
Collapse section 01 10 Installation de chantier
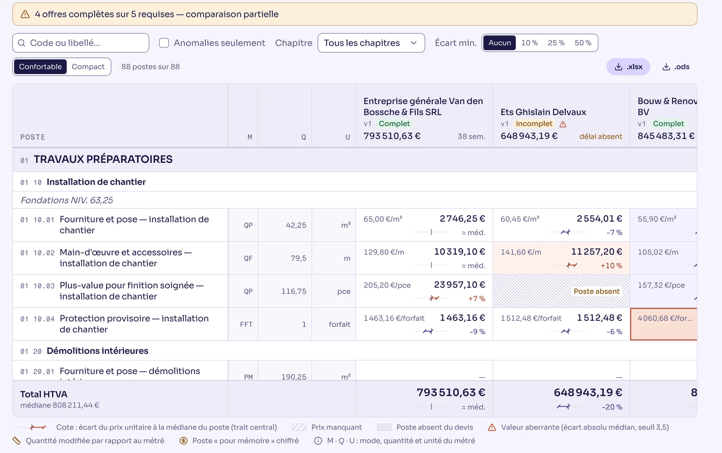click(x=355, y=182)
